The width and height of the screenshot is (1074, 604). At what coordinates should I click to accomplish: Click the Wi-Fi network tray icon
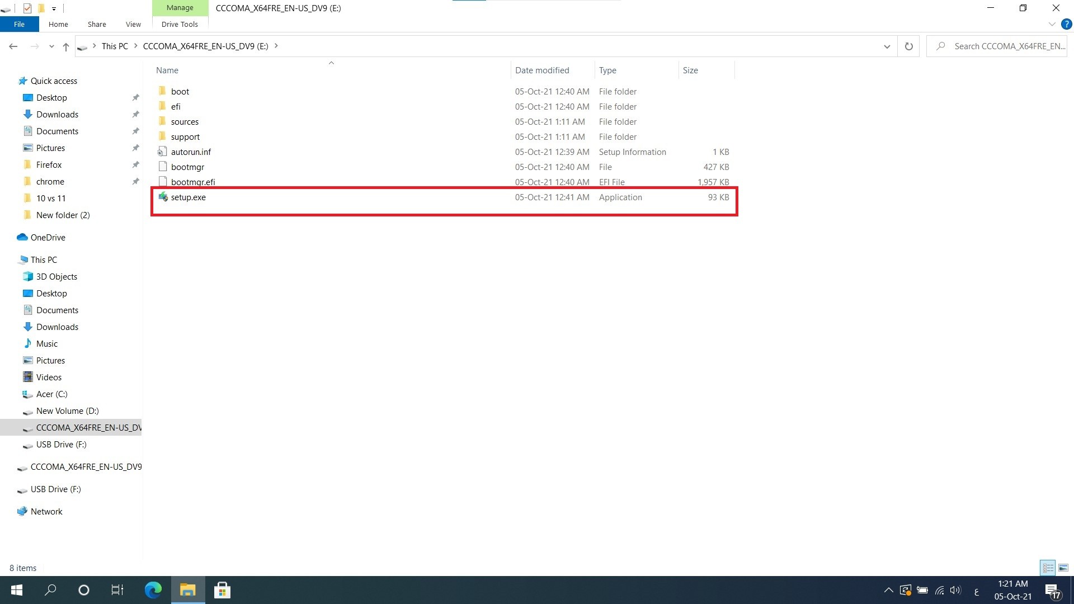pyautogui.click(x=939, y=590)
